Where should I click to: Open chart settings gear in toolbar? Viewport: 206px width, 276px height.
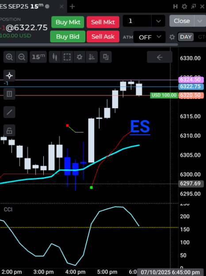click(x=80, y=57)
